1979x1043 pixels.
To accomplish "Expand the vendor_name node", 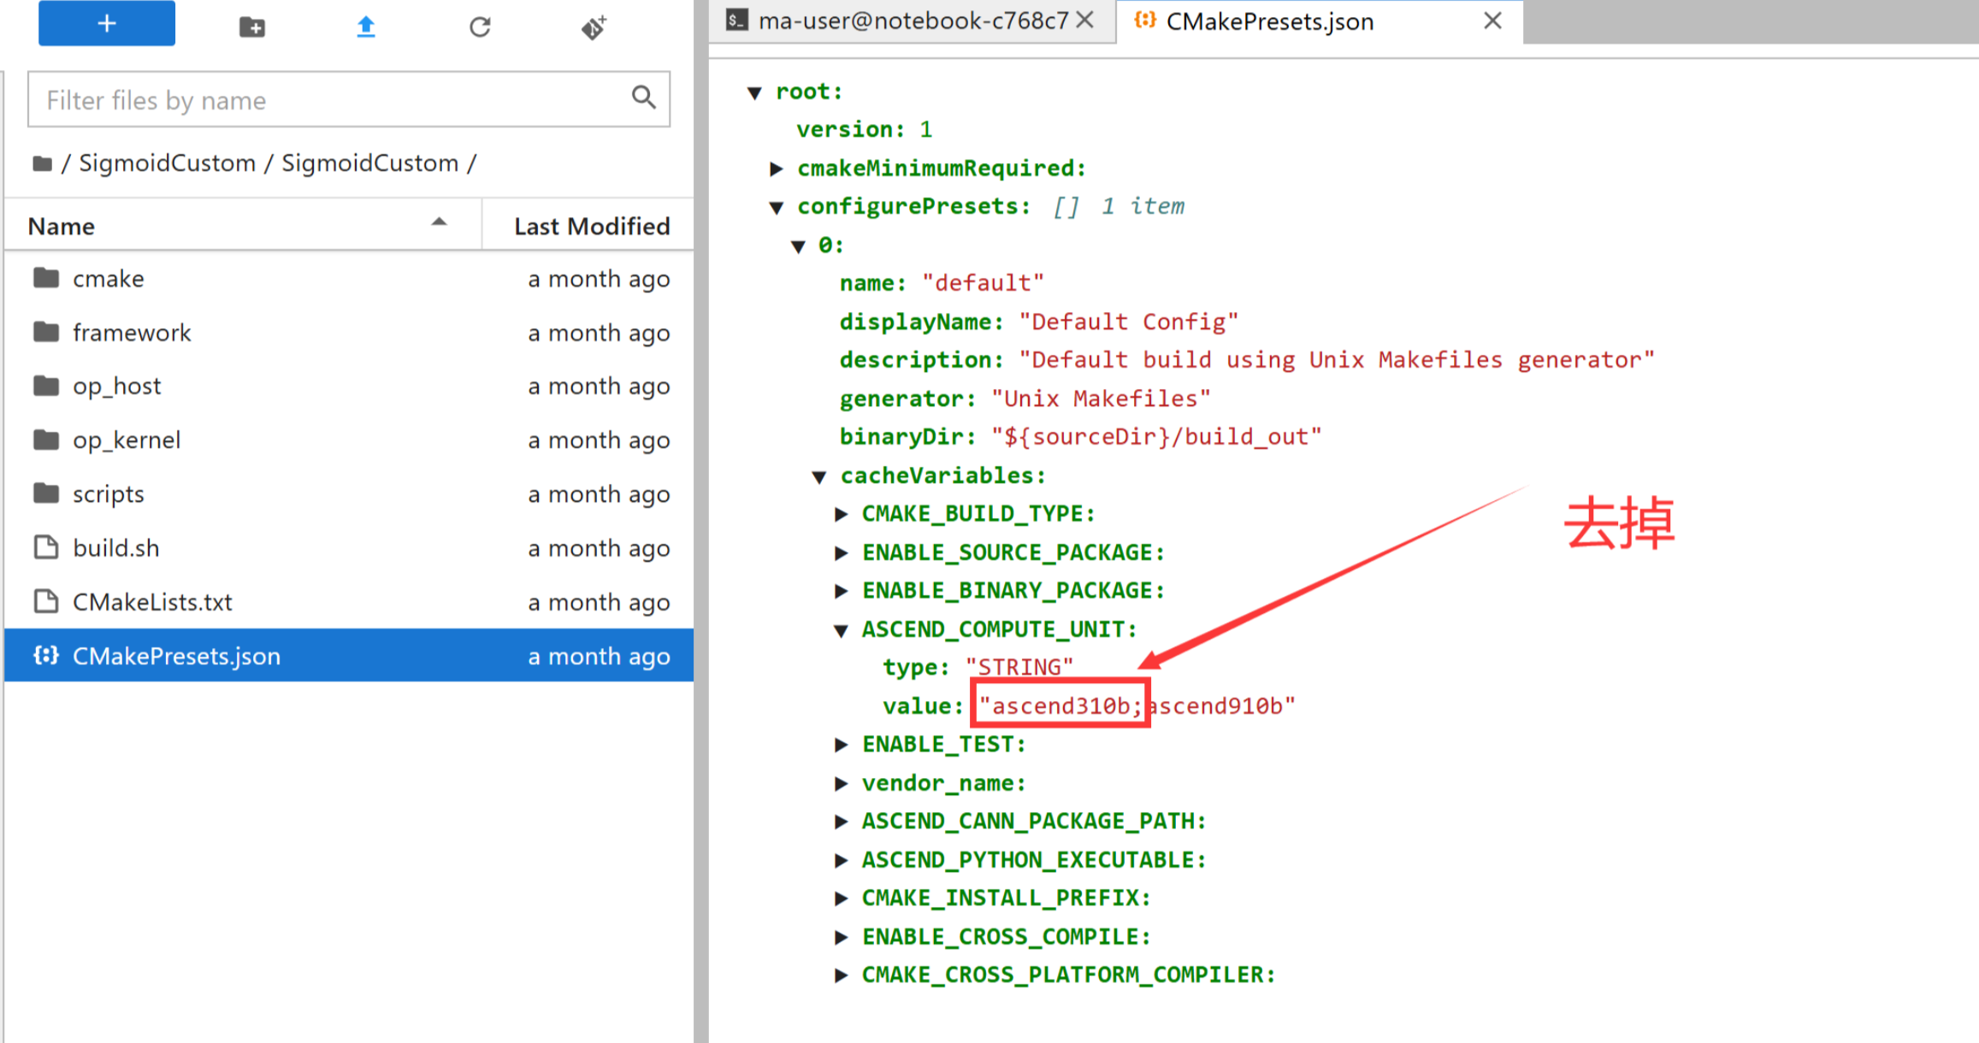I will [x=841, y=783].
